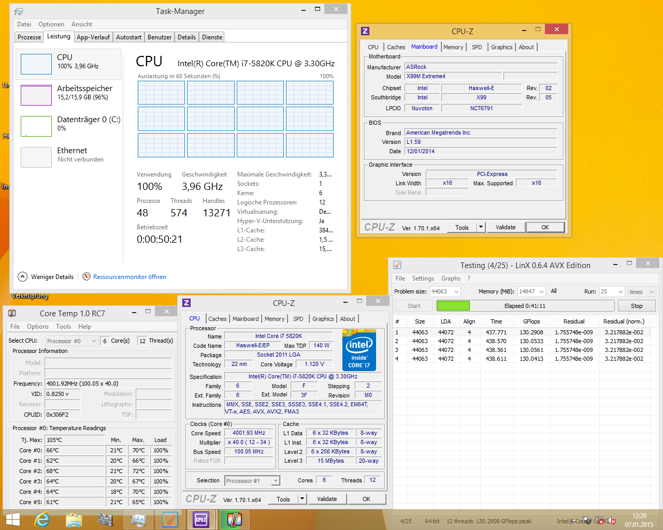Click the Ressourcenmonitor gauge icon
Image resolution: width=663 pixels, height=530 pixels.
click(87, 277)
